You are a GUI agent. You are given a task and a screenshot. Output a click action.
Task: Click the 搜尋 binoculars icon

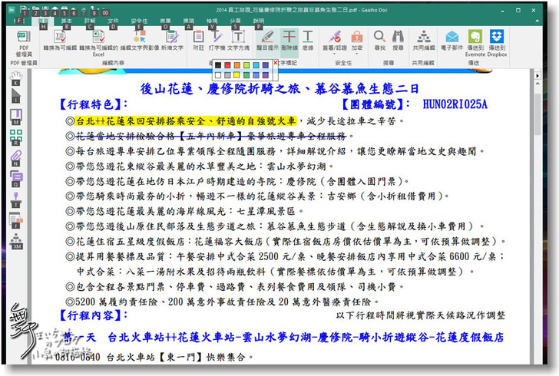coord(398,36)
